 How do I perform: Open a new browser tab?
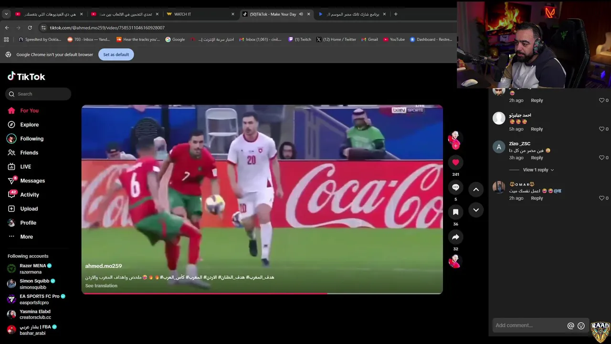click(396, 14)
